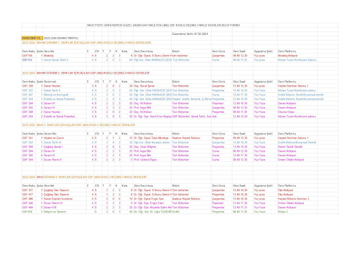Select the 'Desen VIII' course name
The width and height of the screenshot is (360, 254).
coord(50,207)
